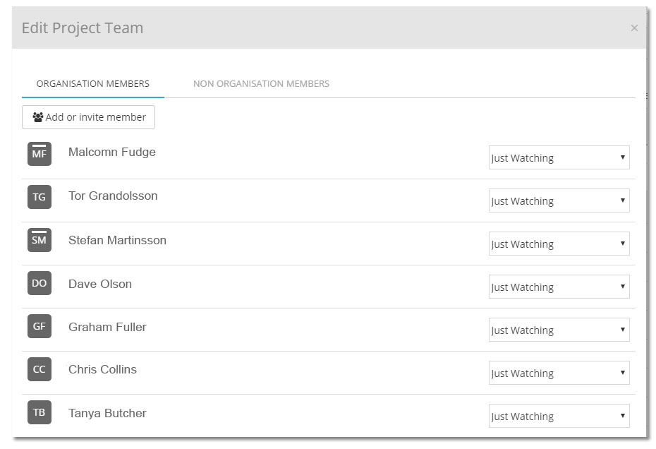
Task: Close the Edit Project Team dialog
Action: (x=634, y=28)
